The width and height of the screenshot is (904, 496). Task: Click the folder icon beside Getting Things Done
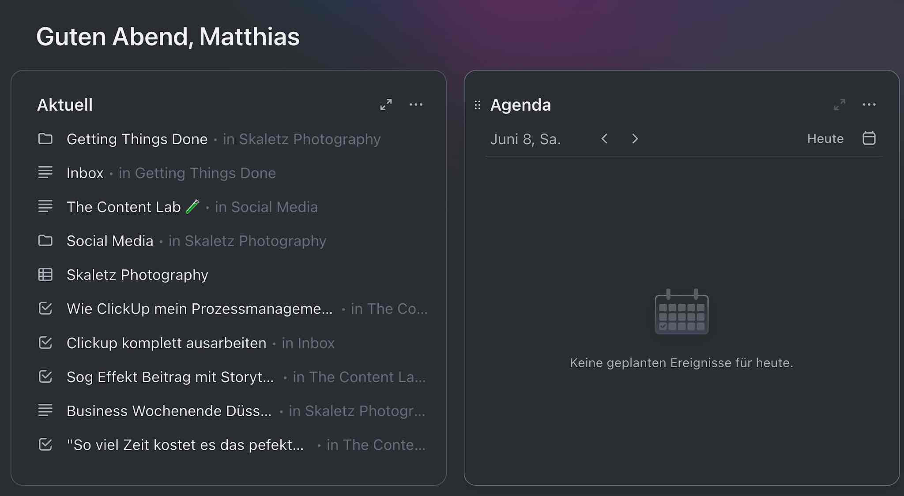(x=45, y=139)
